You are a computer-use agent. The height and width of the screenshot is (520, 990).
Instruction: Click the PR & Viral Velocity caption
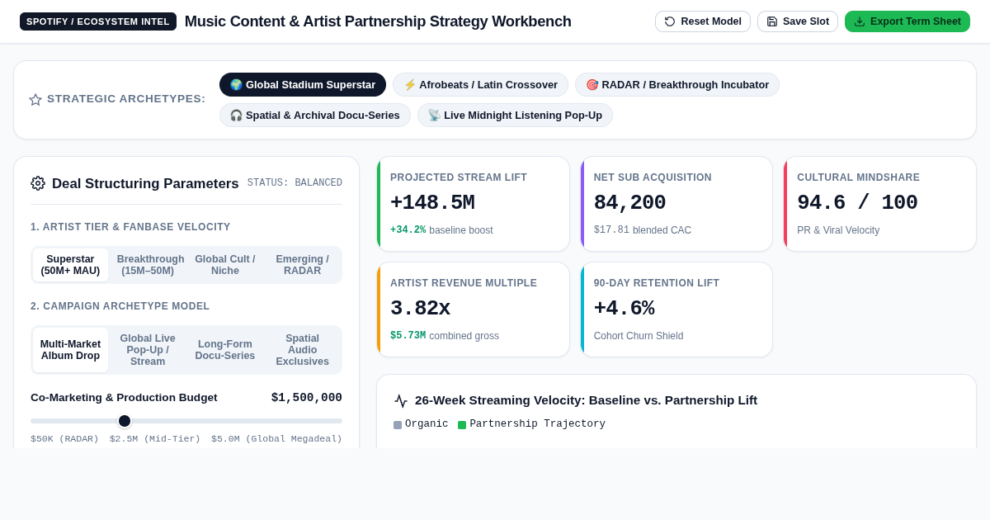(838, 230)
